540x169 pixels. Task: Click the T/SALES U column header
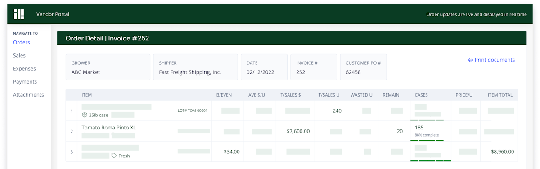coord(329,95)
